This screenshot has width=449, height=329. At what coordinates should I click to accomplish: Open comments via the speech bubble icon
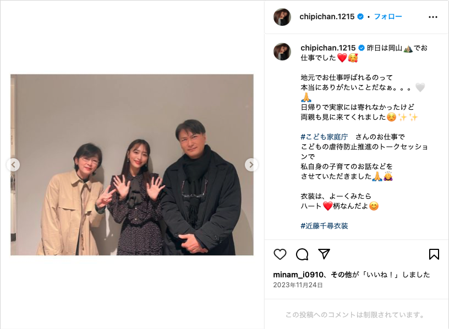click(302, 254)
